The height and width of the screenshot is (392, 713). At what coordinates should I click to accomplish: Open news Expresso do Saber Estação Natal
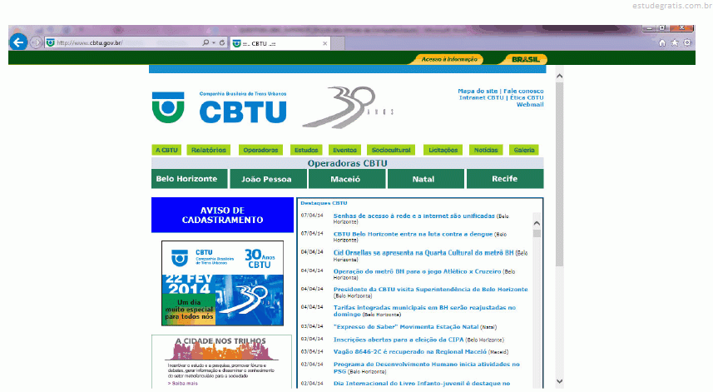406,327
